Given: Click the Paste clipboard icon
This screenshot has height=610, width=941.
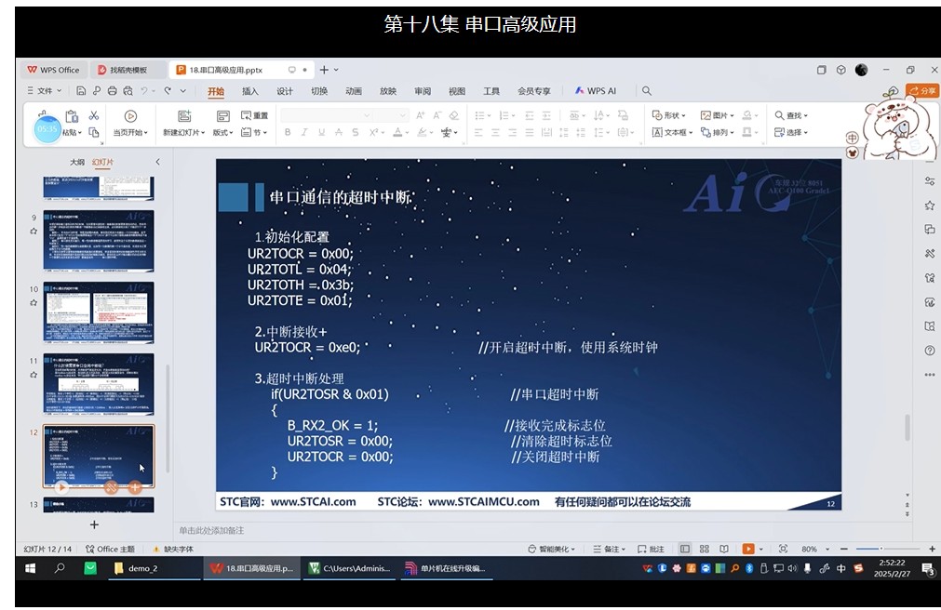Looking at the screenshot, I should (72, 116).
